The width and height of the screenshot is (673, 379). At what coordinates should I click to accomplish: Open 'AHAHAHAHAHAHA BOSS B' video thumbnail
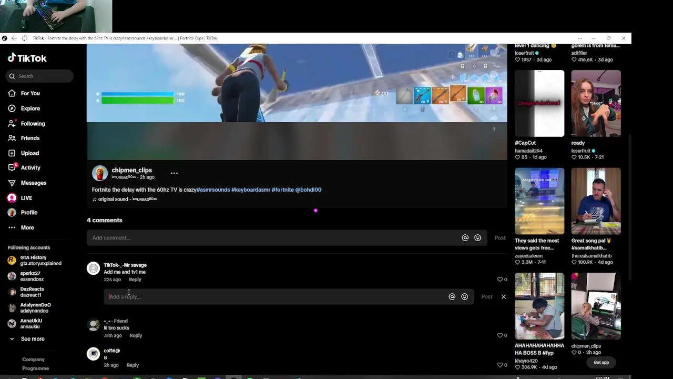point(539,306)
